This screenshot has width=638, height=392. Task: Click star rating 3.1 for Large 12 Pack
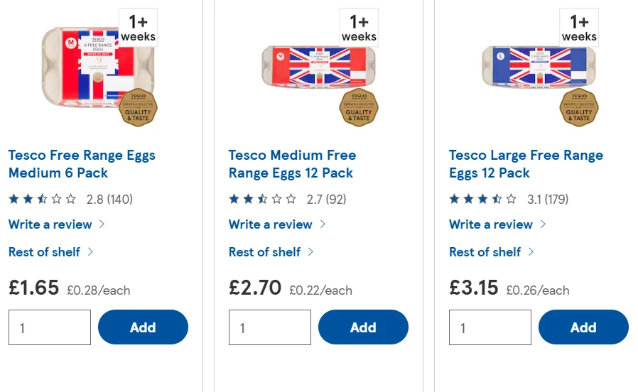click(509, 200)
